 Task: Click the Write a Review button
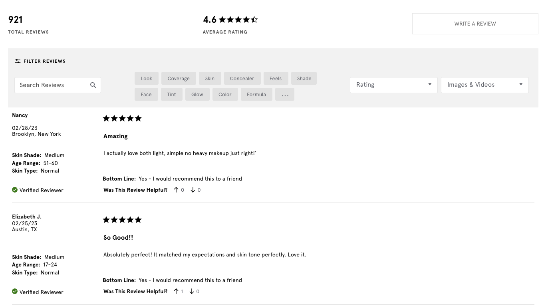[475, 24]
